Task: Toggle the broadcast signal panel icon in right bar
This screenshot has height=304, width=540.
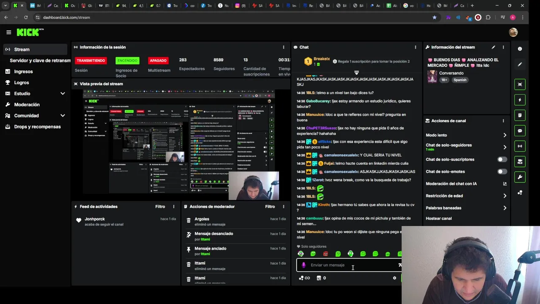Action: 520,146
